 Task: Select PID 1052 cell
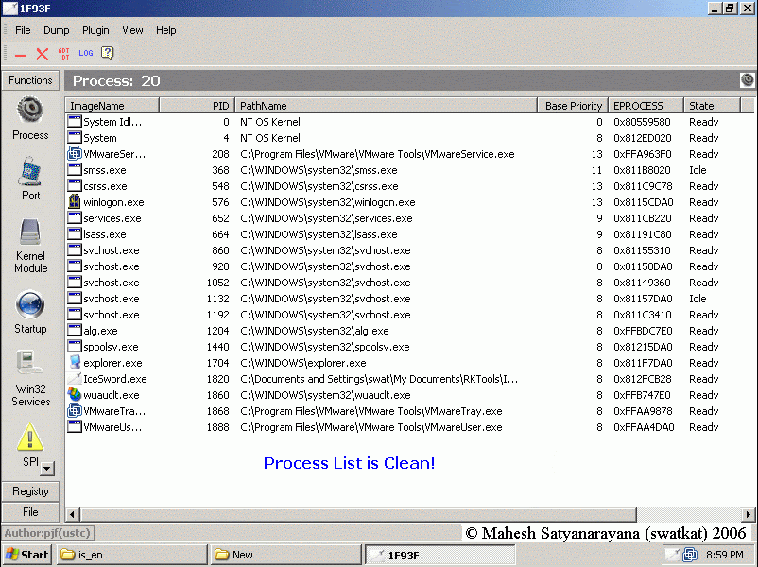[x=218, y=283]
